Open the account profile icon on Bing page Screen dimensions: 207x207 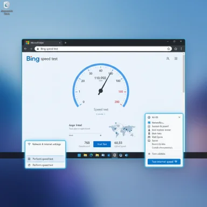point(168,59)
